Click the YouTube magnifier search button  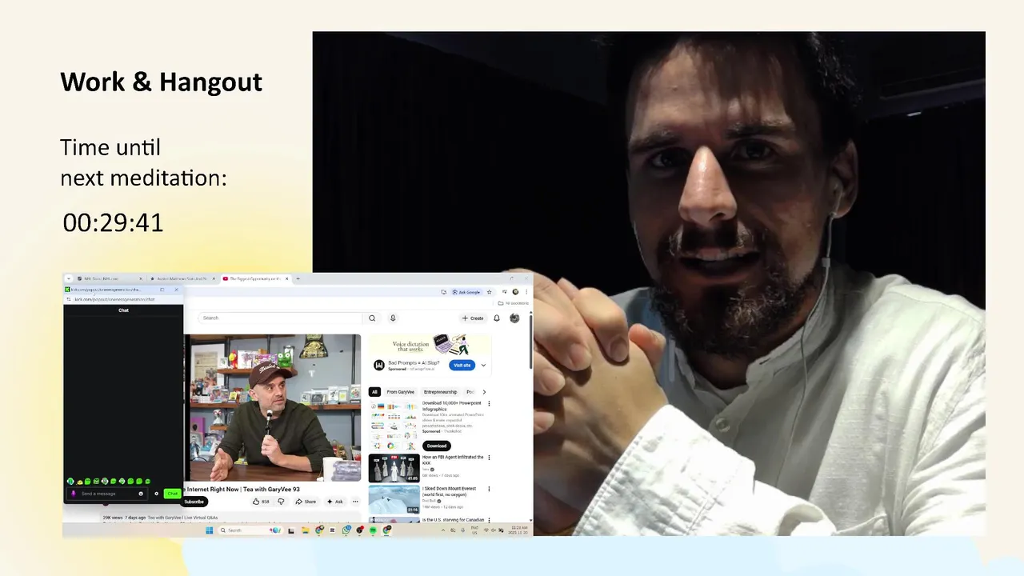[x=372, y=318]
